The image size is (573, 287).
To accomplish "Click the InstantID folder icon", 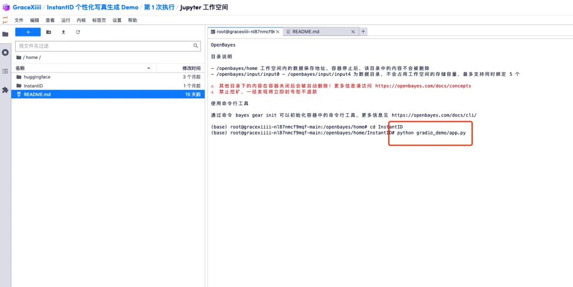I will pos(19,86).
